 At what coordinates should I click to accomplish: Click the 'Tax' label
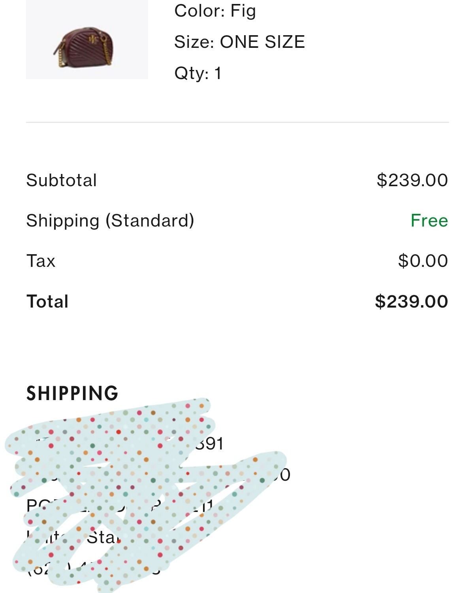(41, 261)
